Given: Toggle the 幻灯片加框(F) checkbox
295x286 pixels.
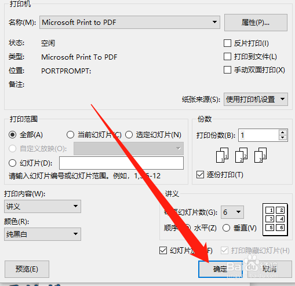Looking at the screenshot, I should point(163,251).
